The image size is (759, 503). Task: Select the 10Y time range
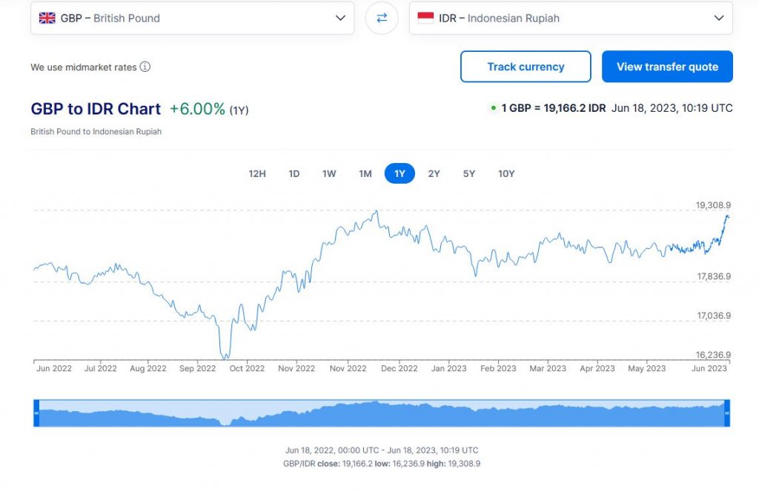506,173
